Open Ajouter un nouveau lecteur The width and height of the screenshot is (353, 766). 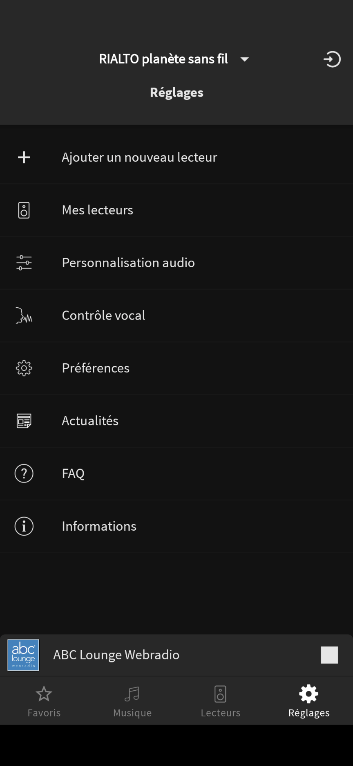point(139,158)
